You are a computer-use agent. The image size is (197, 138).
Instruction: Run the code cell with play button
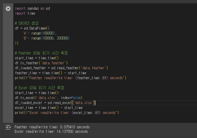(x=8, y=9)
